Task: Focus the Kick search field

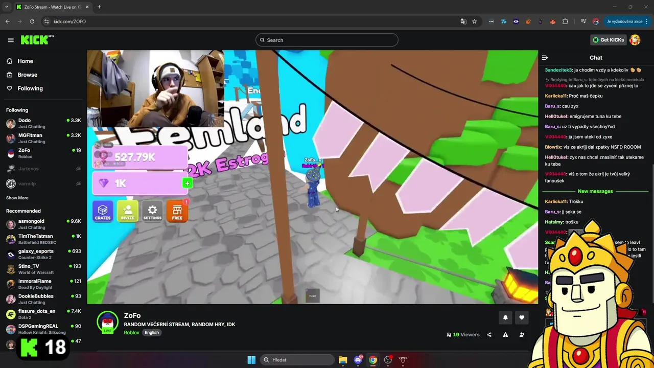Action: [327, 40]
